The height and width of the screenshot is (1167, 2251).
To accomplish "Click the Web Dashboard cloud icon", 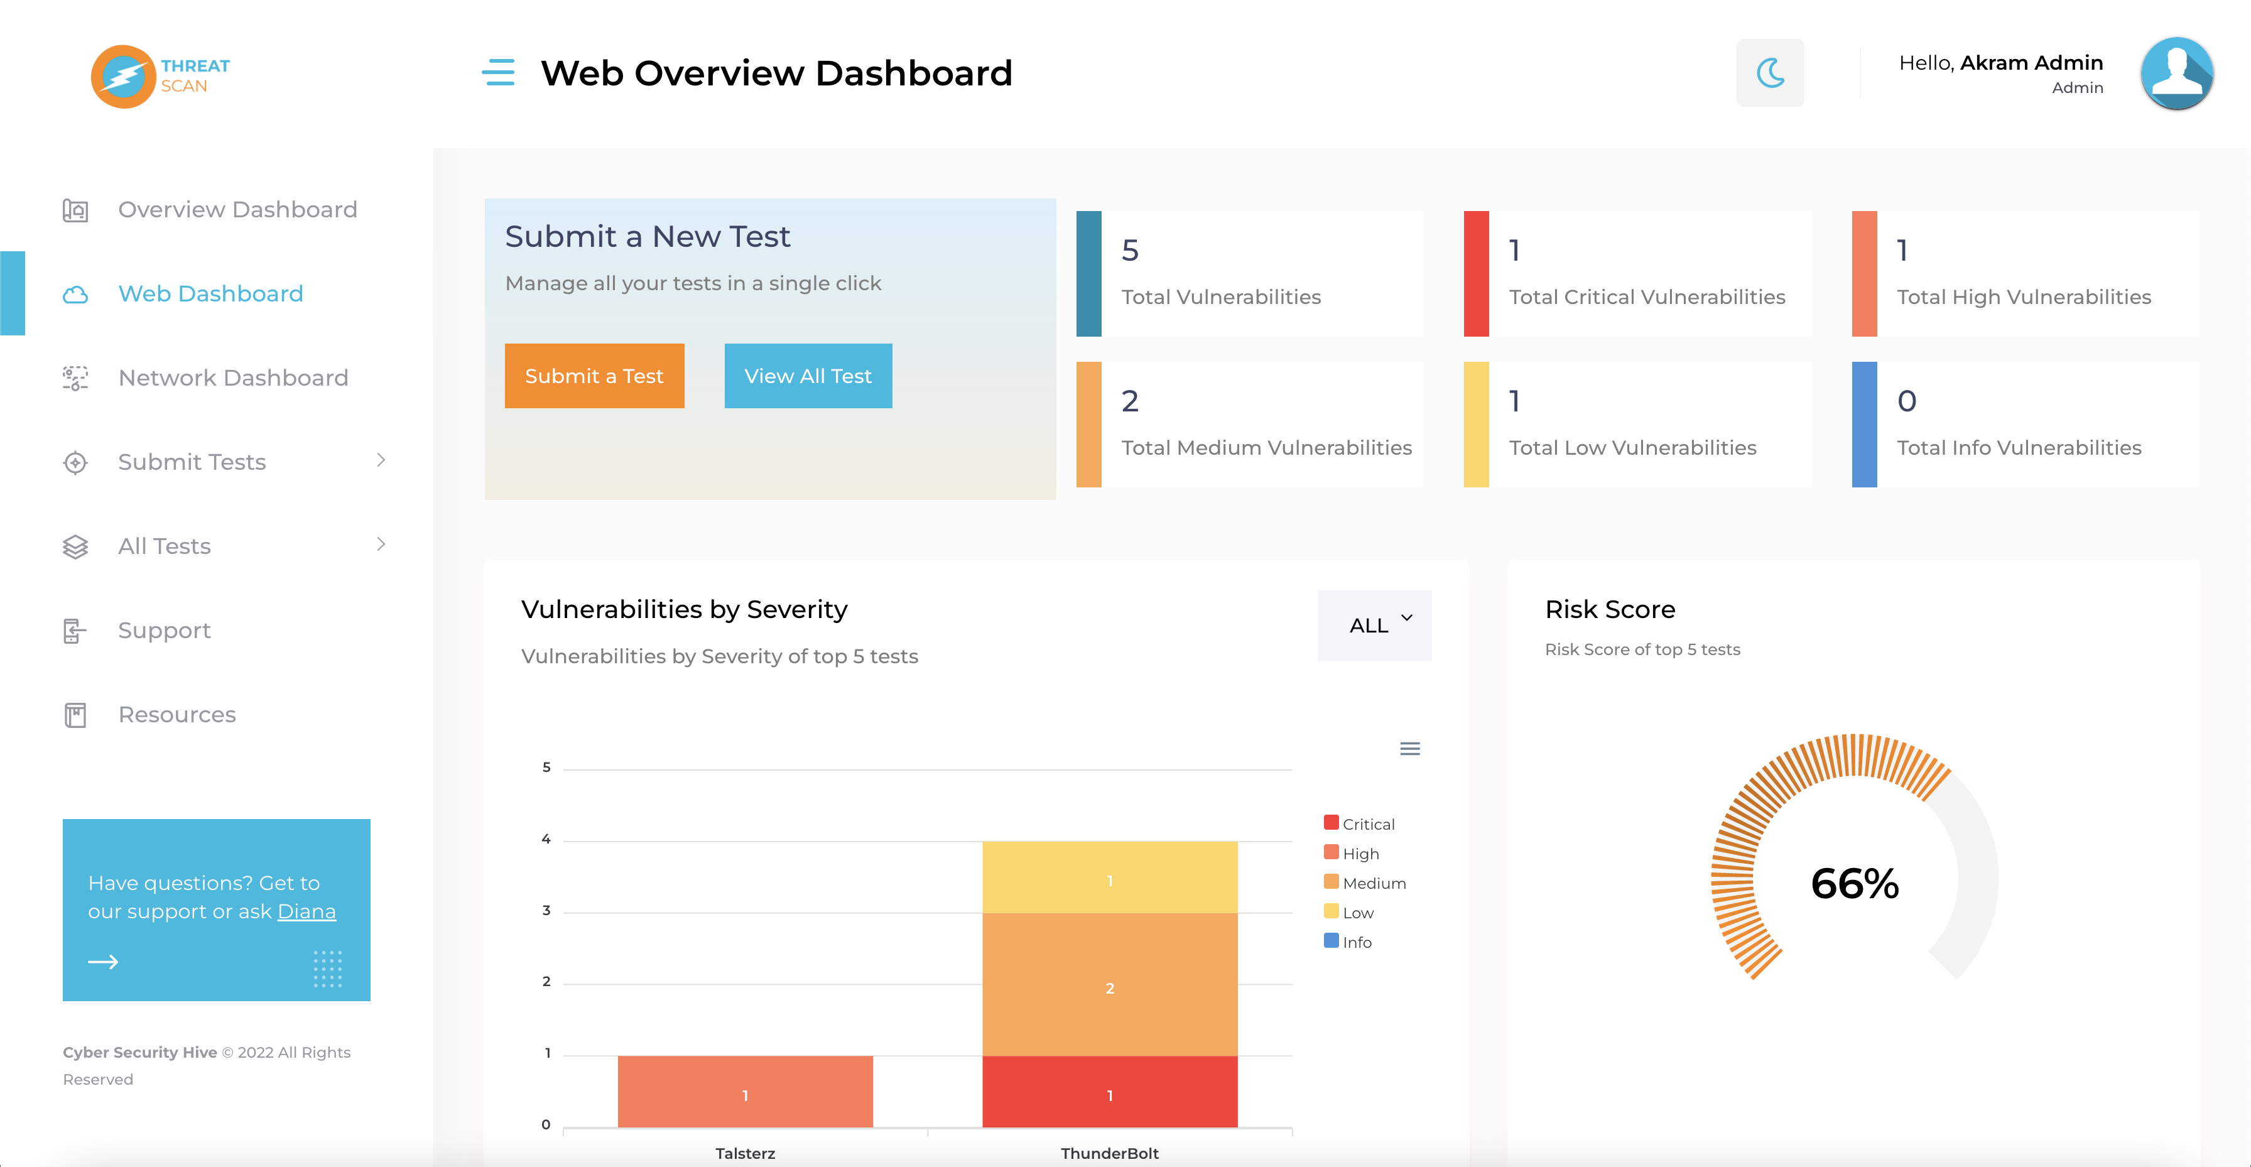I will (76, 295).
